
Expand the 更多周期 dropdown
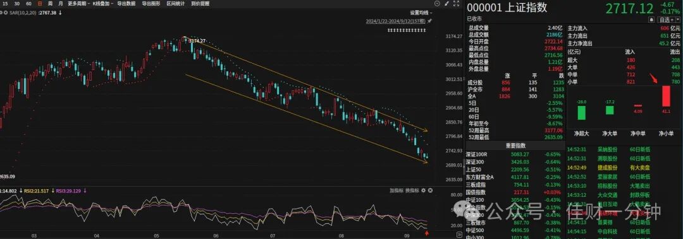(x=78, y=4)
